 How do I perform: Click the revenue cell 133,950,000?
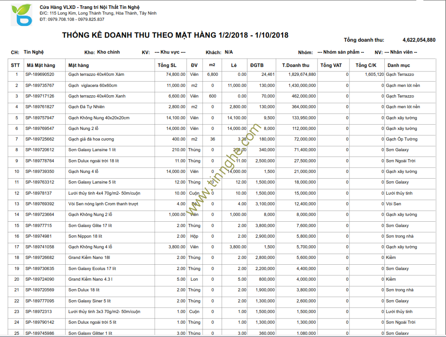point(304,118)
